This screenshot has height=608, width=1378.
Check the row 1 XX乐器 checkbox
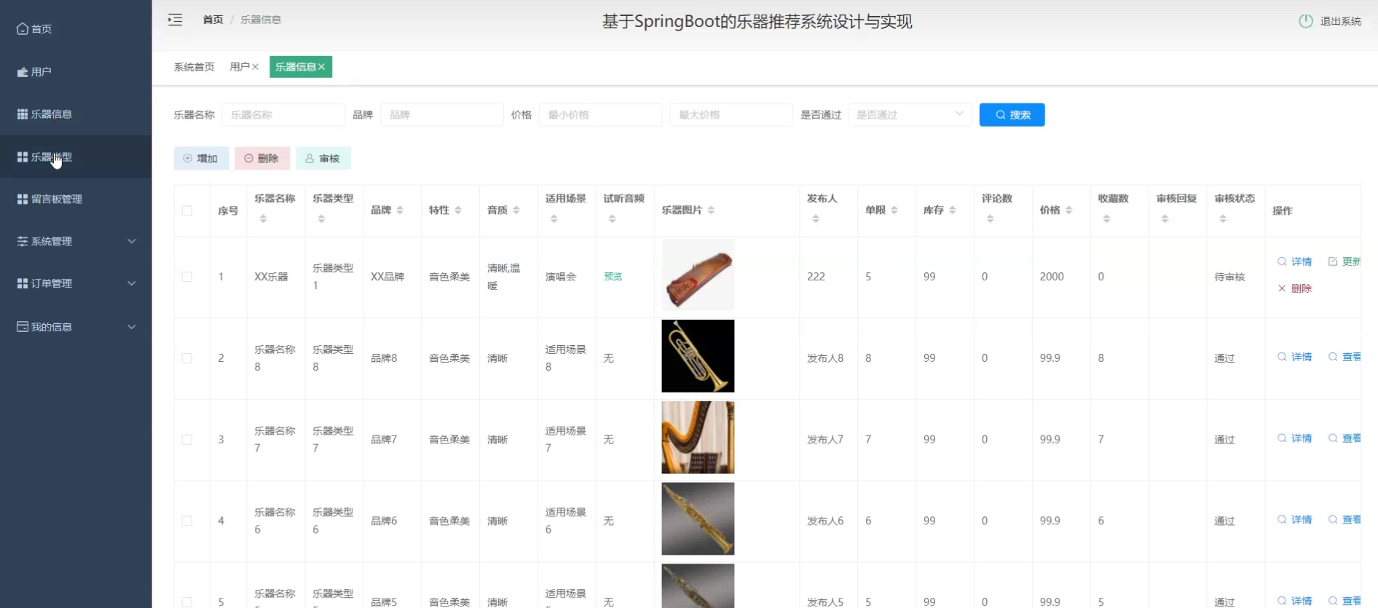[x=187, y=277]
